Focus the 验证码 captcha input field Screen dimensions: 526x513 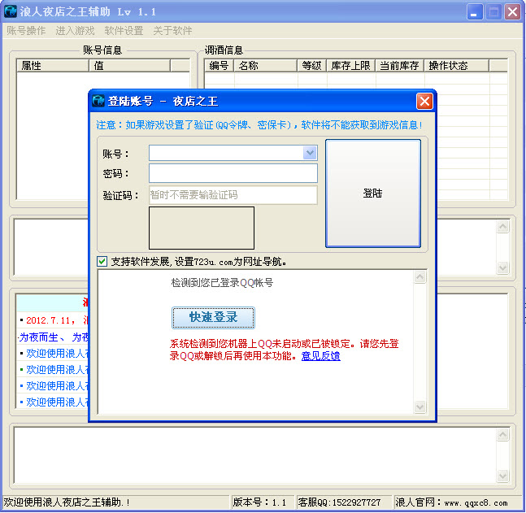point(233,194)
